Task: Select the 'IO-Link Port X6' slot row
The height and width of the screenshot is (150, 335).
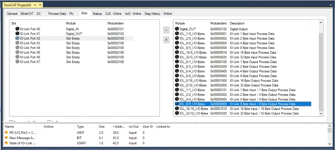Action: (71, 57)
